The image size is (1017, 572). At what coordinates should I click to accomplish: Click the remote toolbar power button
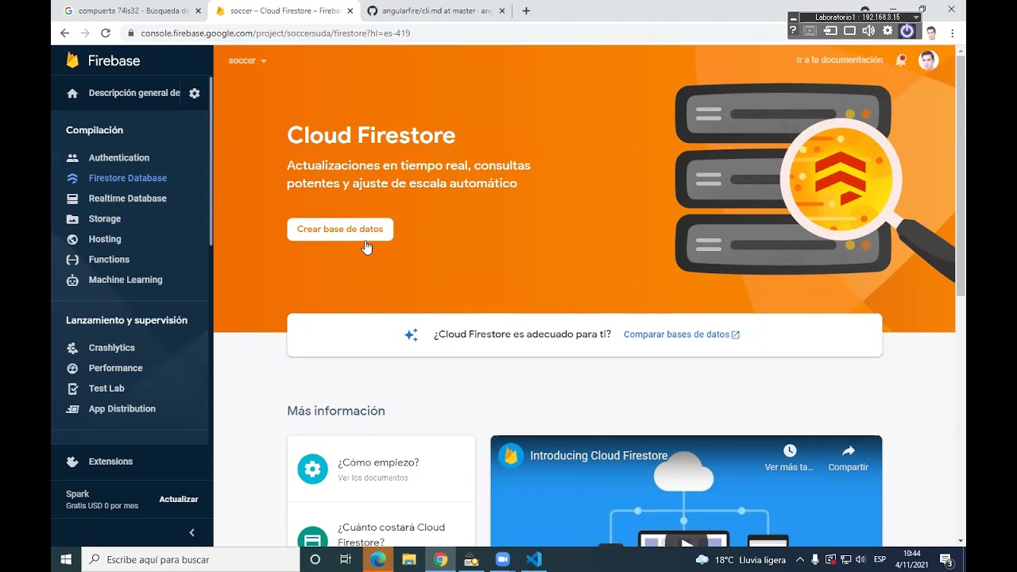pos(907,31)
